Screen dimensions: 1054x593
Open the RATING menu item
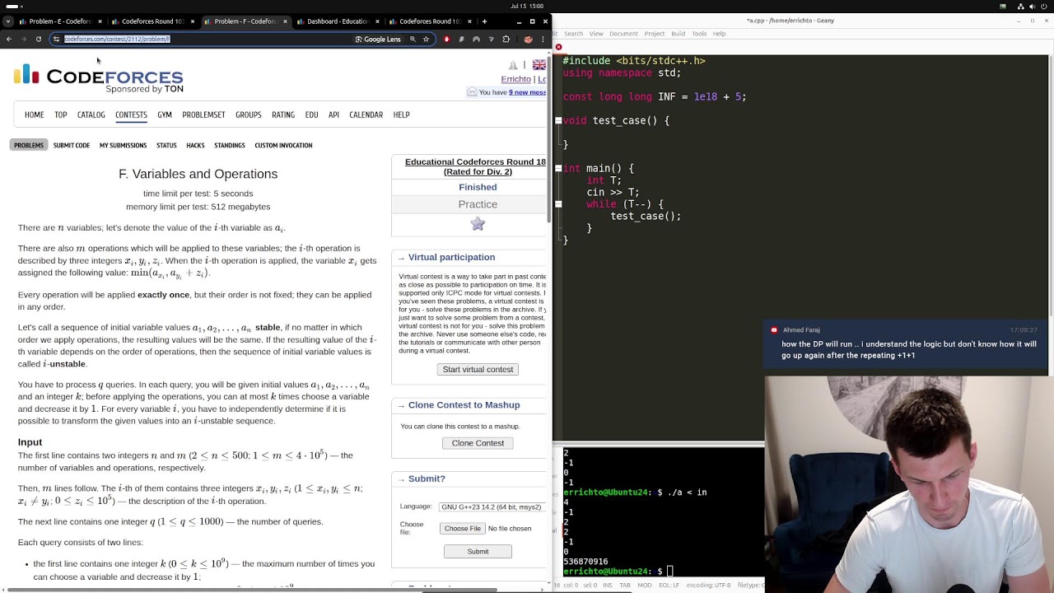click(283, 114)
